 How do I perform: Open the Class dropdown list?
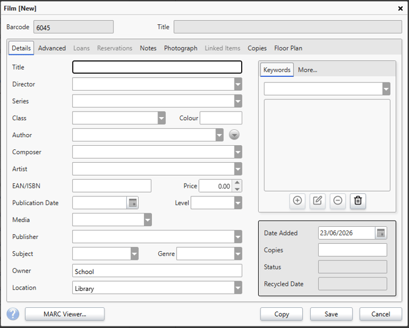pos(161,118)
